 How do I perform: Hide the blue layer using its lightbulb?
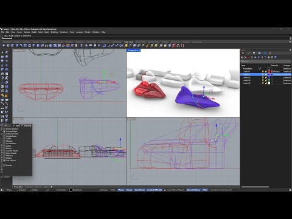pos(263,77)
